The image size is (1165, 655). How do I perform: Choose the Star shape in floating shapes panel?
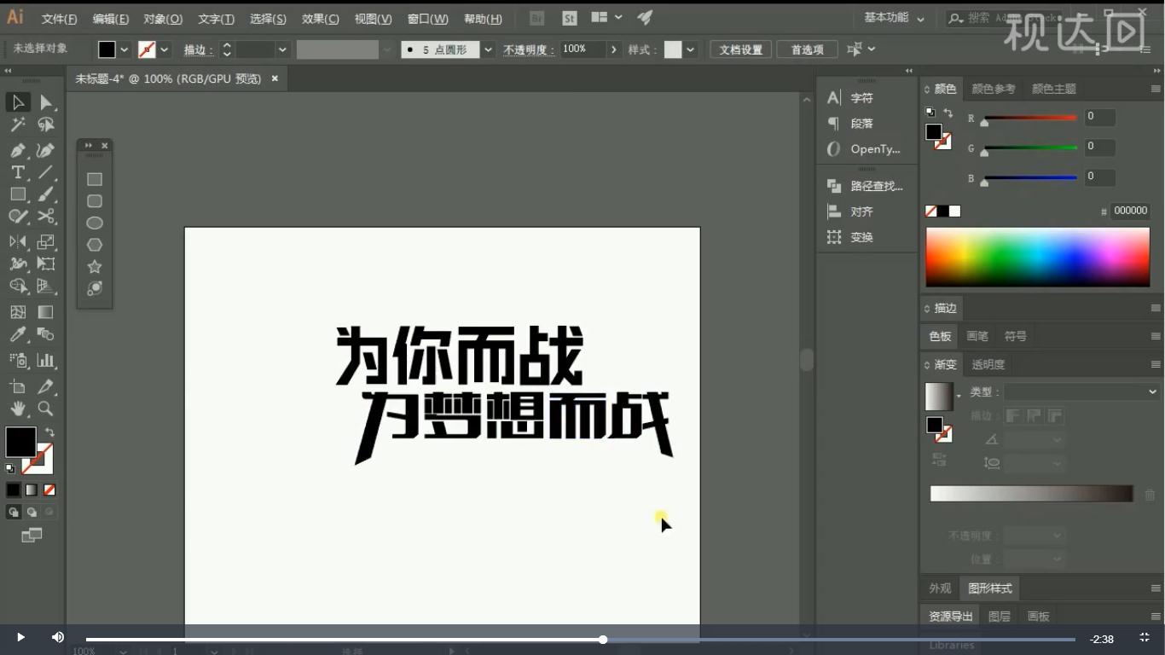pyautogui.click(x=94, y=266)
